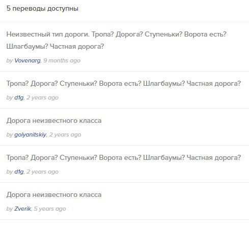Click the 'by' label before Vovenarg

(10, 60)
